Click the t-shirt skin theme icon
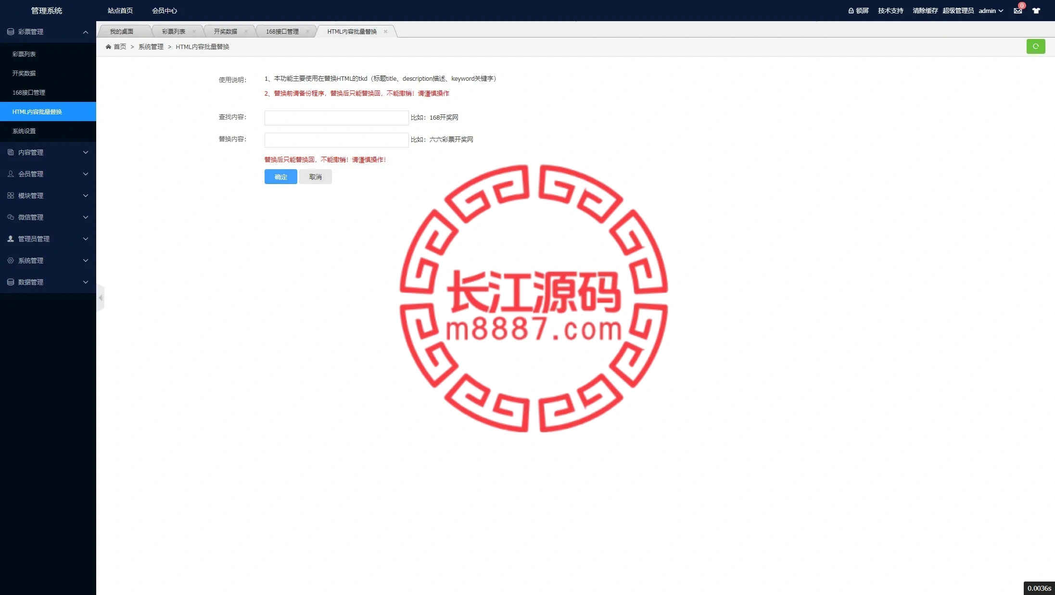The height and width of the screenshot is (595, 1055). pyautogui.click(x=1036, y=11)
